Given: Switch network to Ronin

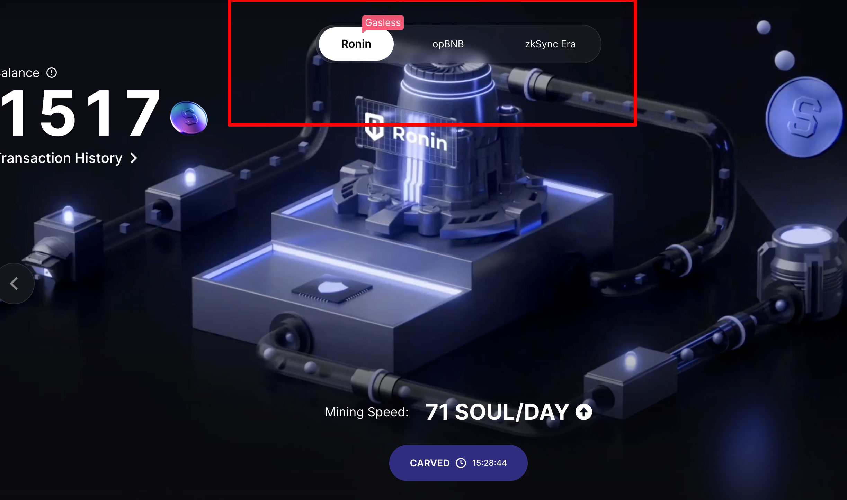Looking at the screenshot, I should click(x=356, y=44).
